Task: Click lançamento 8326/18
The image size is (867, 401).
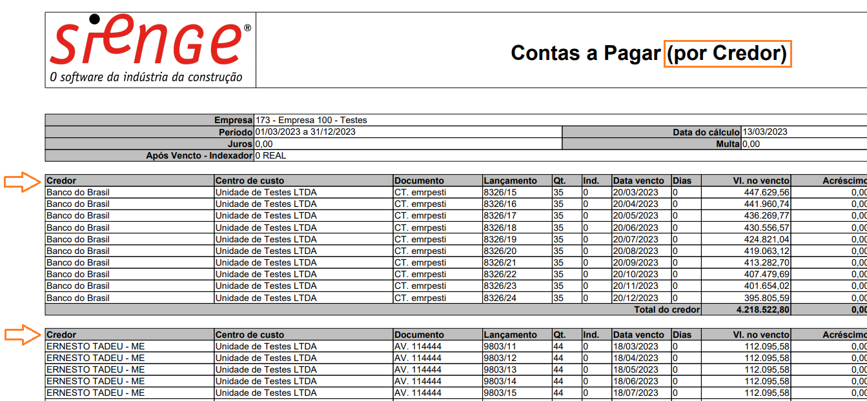Action: (x=500, y=228)
